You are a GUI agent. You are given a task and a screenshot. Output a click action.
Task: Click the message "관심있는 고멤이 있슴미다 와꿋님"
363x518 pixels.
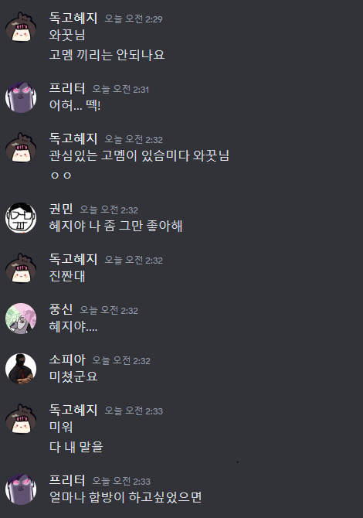click(139, 155)
